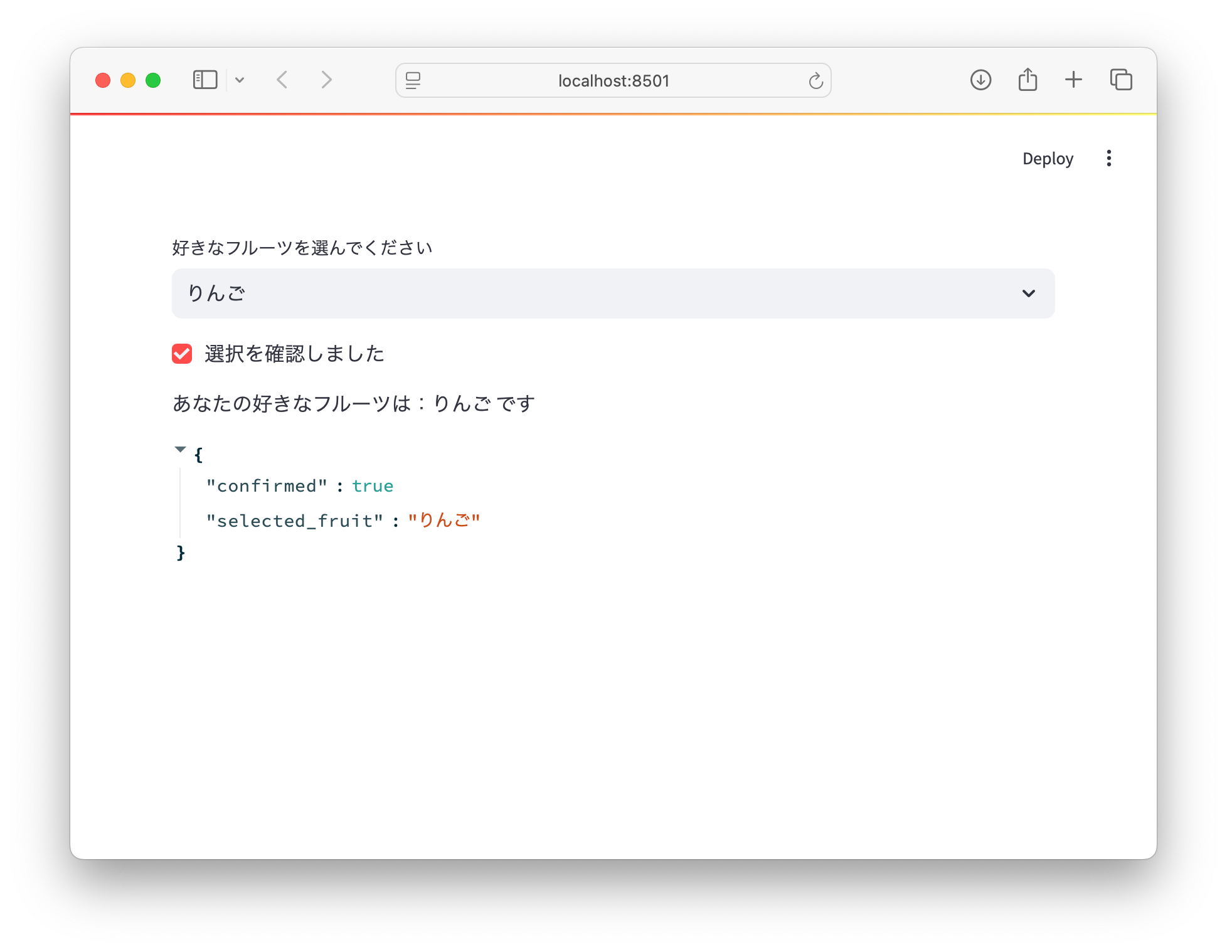Click the red traffic light window control
This screenshot has height=952, width=1227.
[104, 80]
